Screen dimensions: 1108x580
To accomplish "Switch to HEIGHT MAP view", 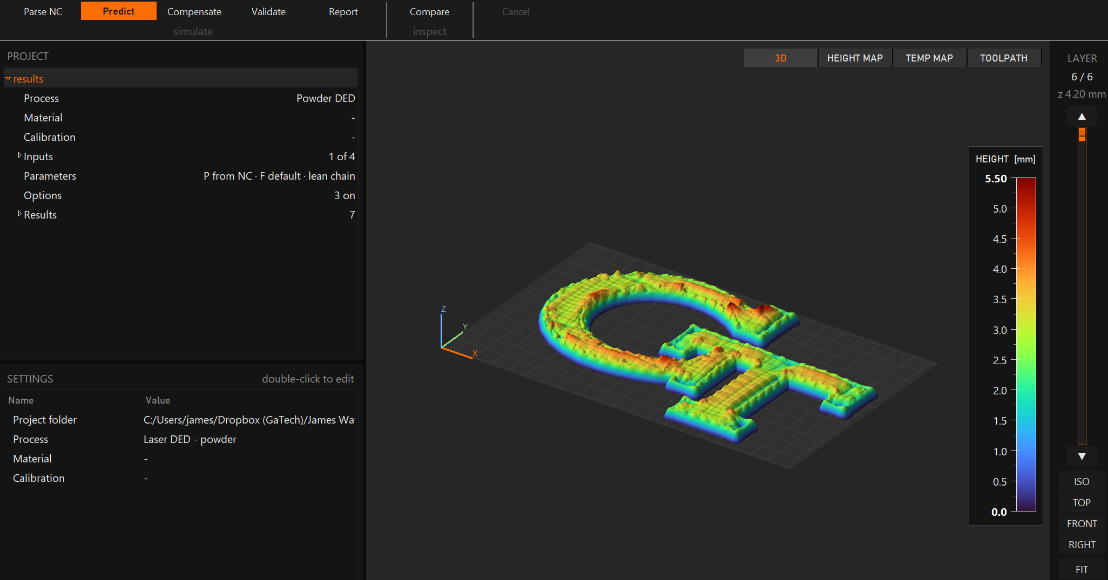I will [x=855, y=58].
